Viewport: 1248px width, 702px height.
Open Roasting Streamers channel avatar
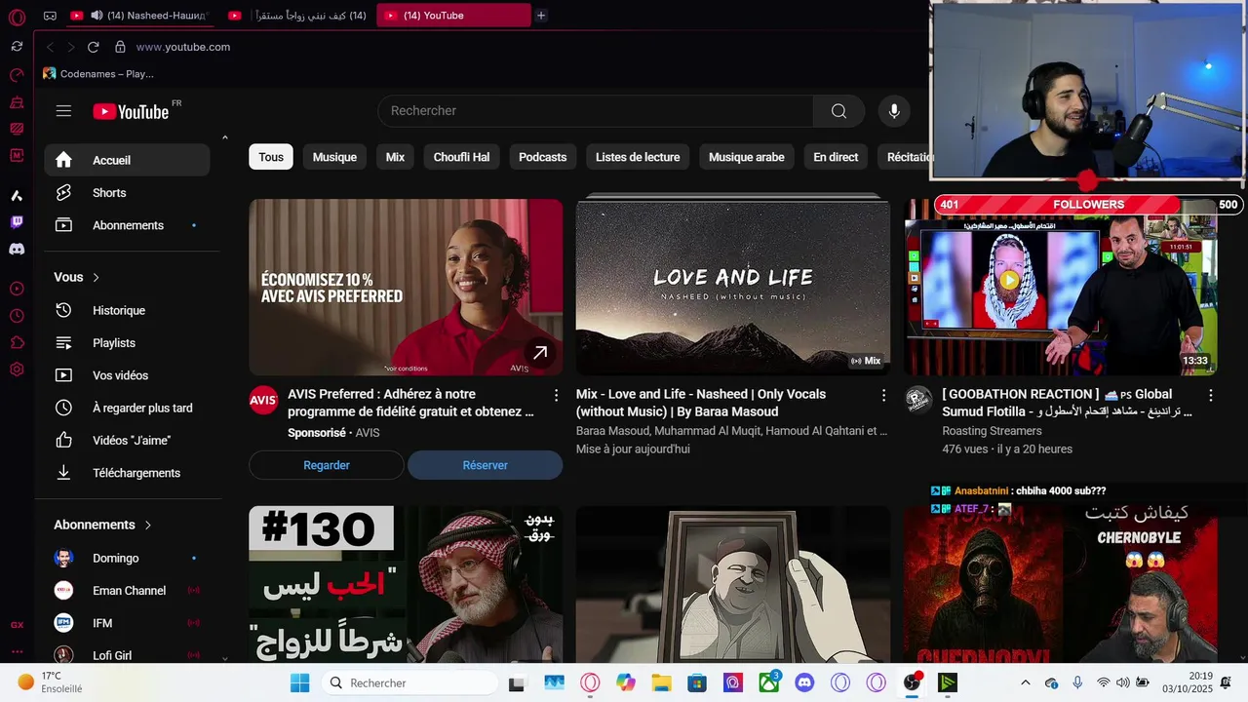click(918, 400)
